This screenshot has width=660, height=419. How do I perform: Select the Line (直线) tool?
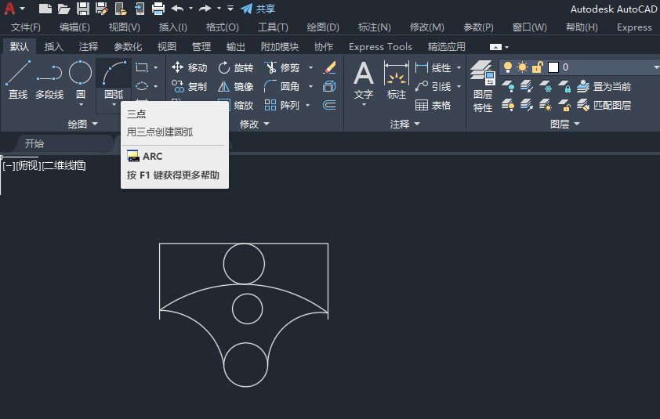(x=18, y=80)
